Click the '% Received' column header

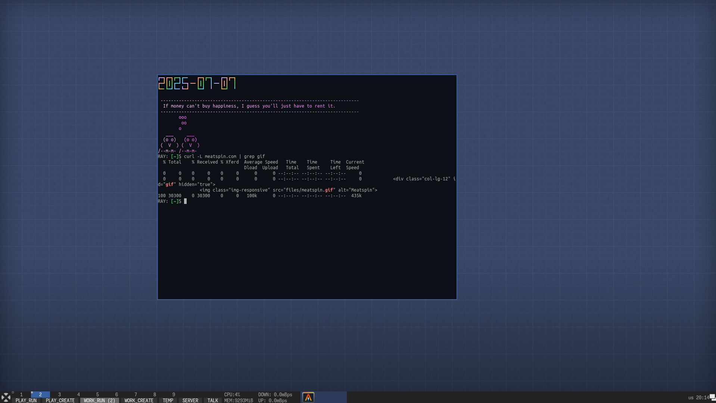click(x=205, y=162)
